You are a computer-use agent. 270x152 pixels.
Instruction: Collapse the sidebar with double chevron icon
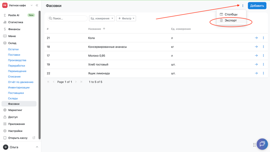coord(37,5)
